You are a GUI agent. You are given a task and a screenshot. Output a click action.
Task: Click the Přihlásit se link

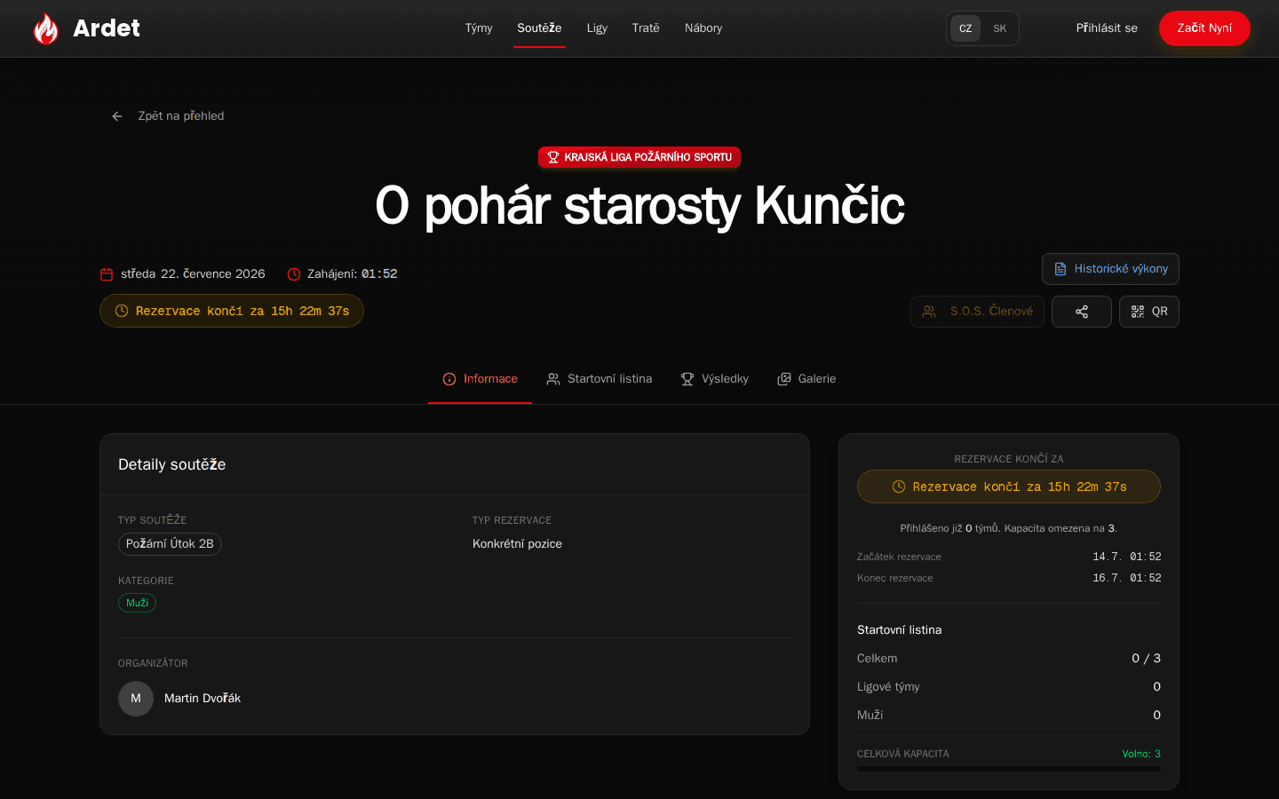pos(1107,28)
